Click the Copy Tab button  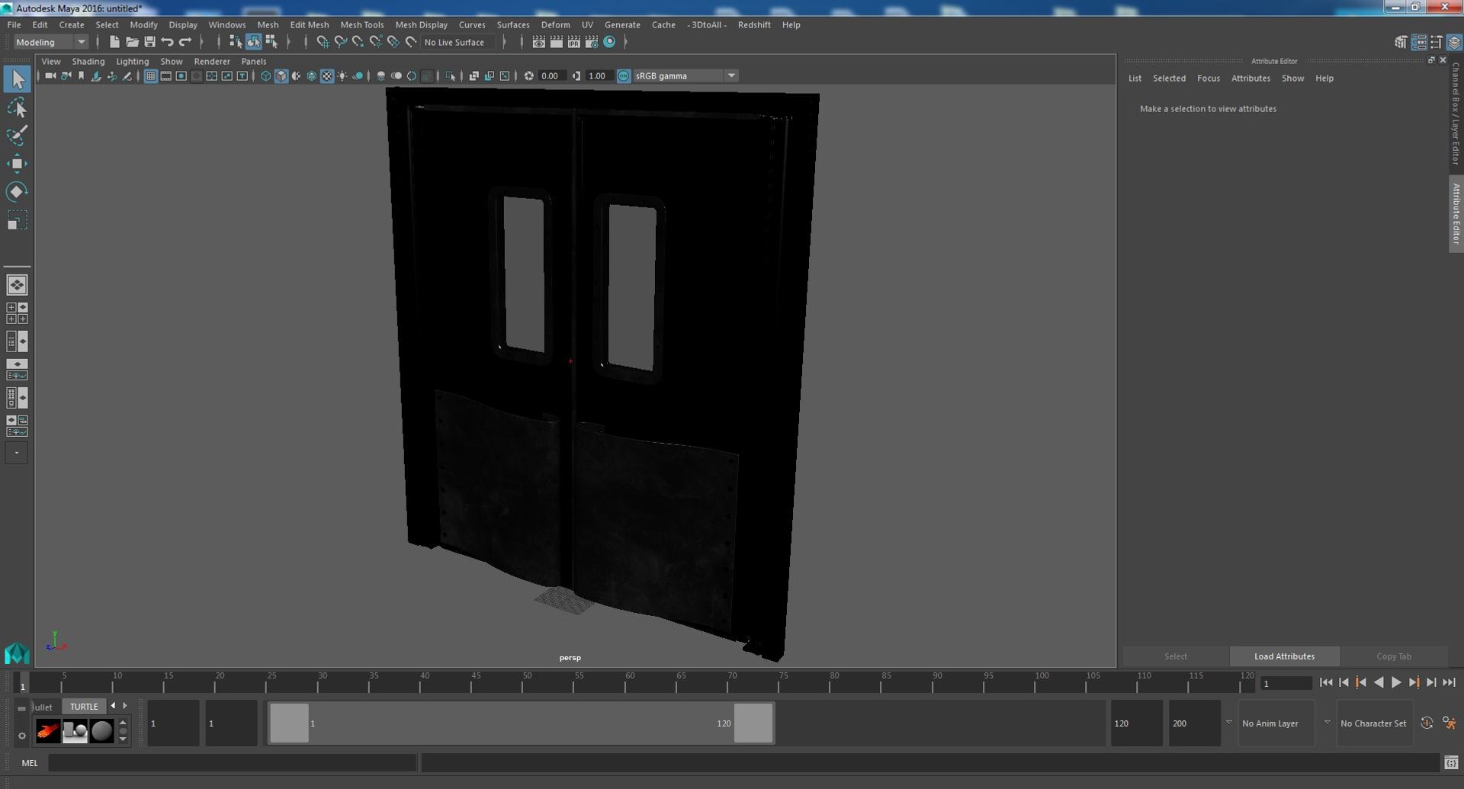(x=1394, y=656)
